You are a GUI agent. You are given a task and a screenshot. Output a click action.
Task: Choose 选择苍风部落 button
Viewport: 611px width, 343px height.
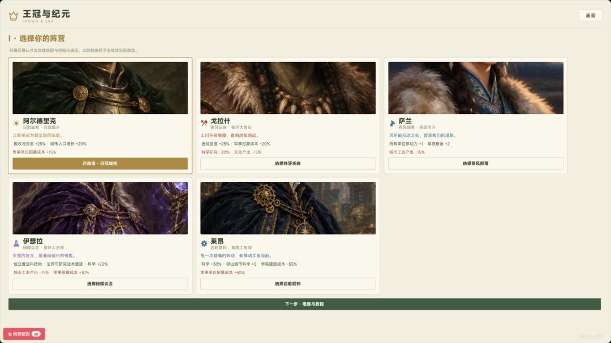476,164
